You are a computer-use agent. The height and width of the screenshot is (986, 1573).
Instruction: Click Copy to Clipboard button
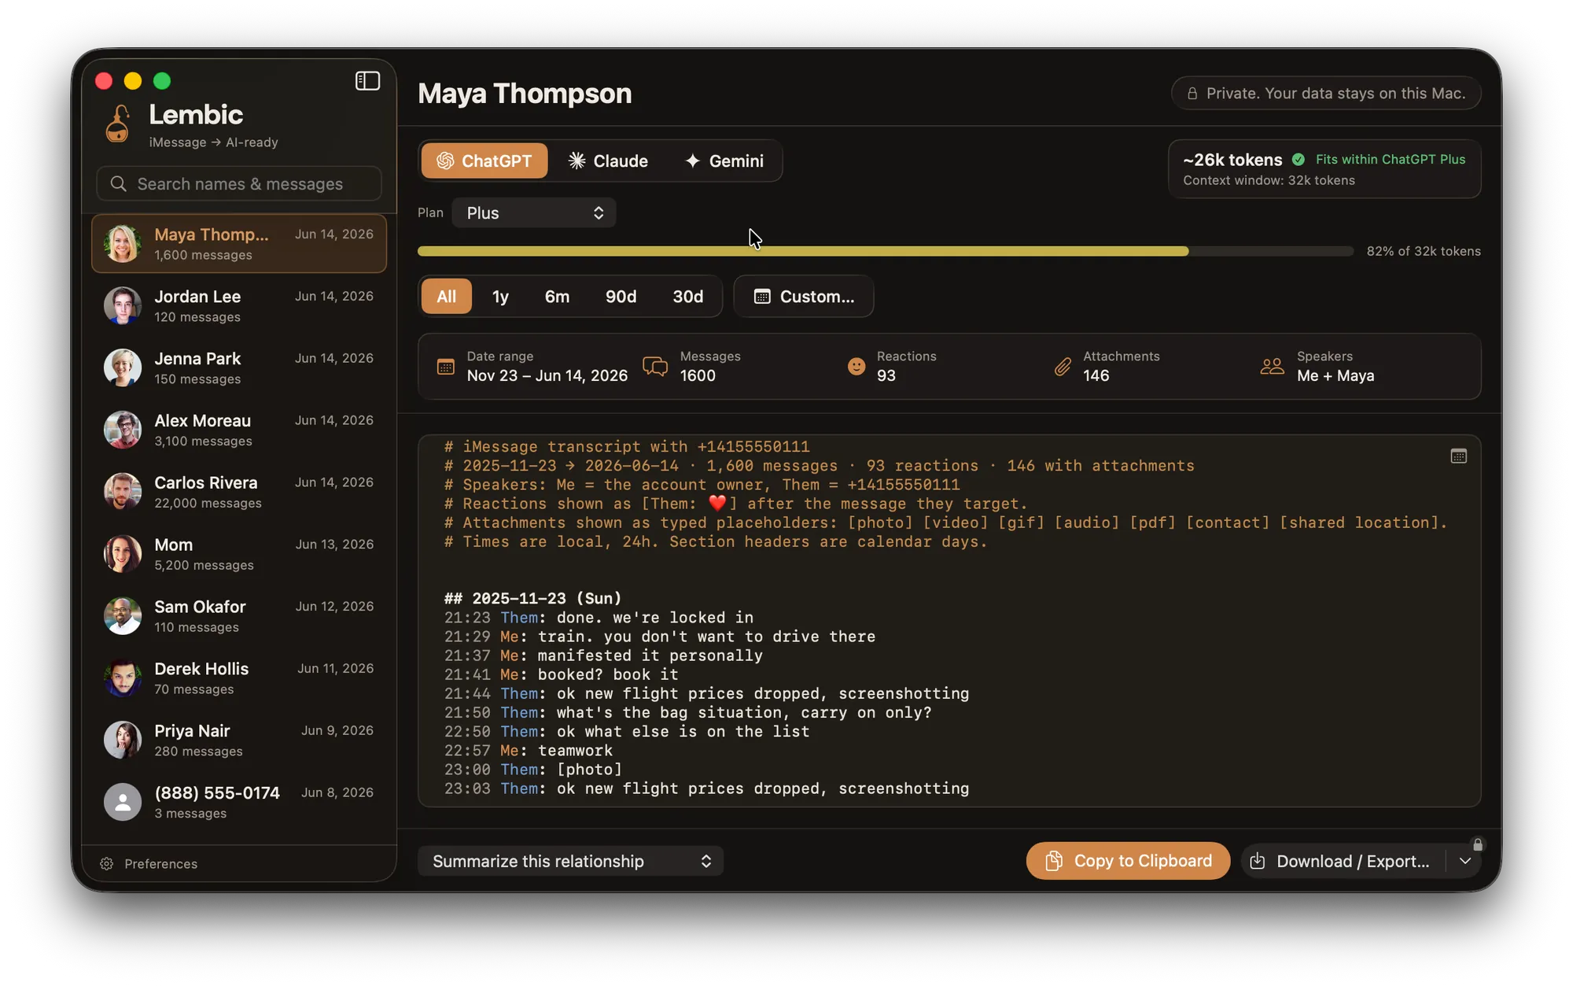(x=1128, y=861)
